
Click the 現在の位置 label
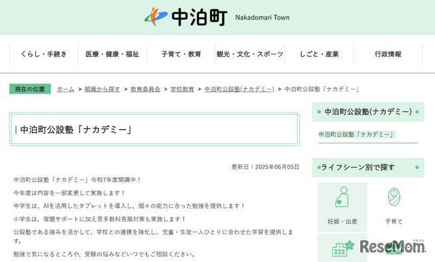tap(30, 89)
